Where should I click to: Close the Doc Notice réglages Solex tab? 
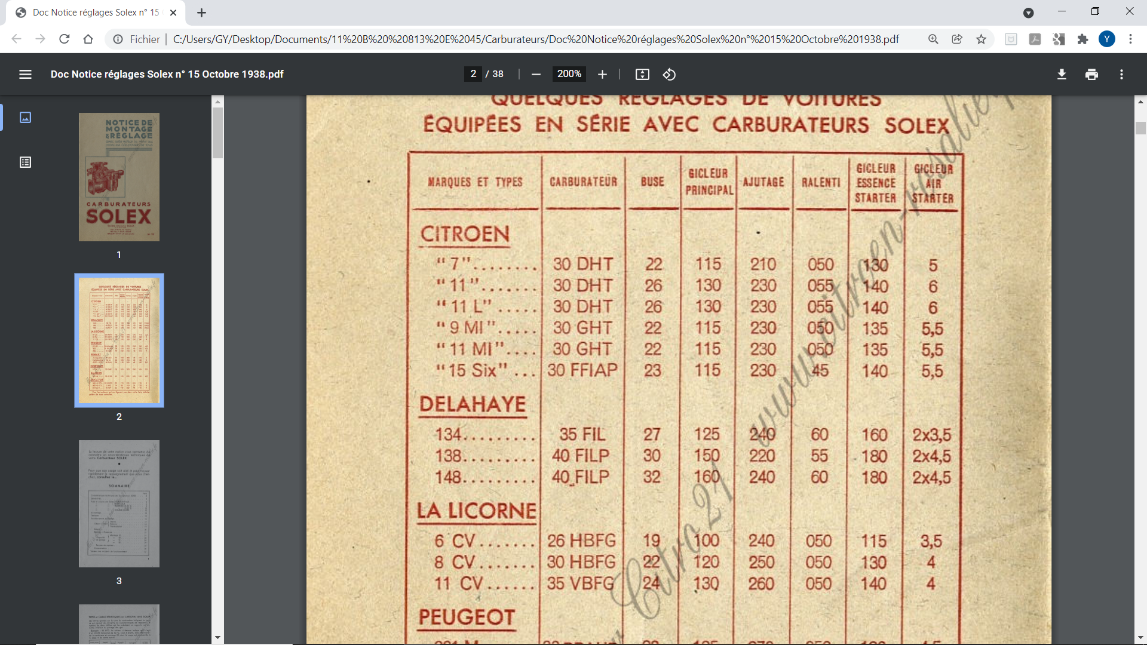(x=173, y=13)
